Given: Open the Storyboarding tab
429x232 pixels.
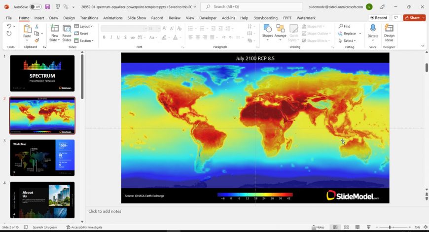Looking at the screenshot, I should [265, 18].
